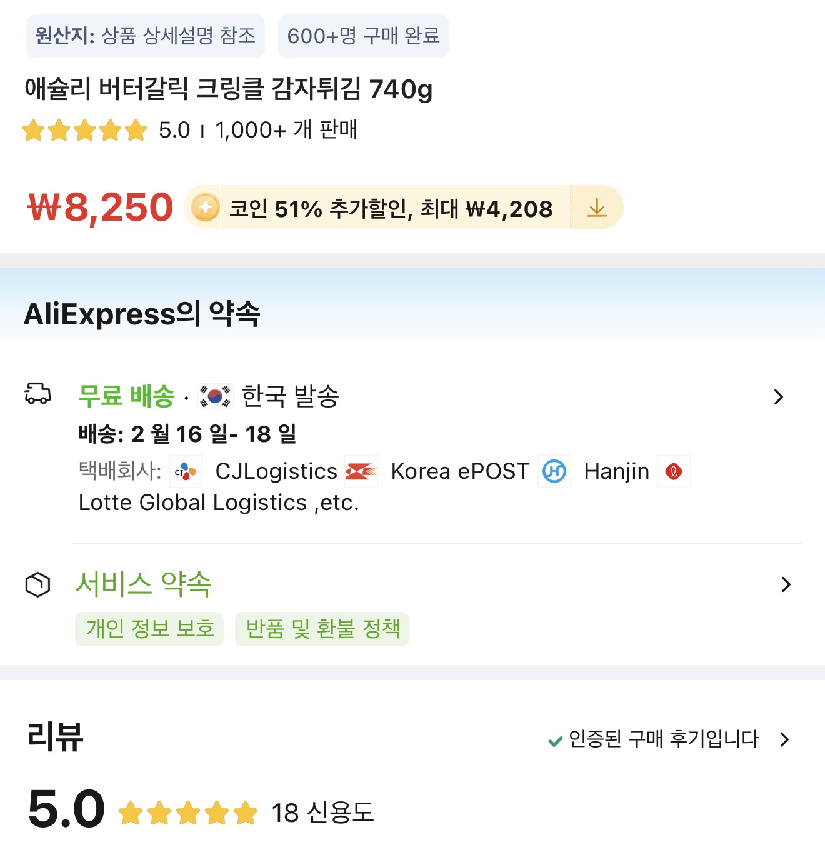Tap the coin discount download arrow icon
The height and width of the screenshot is (862, 825).
coord(597,208)
